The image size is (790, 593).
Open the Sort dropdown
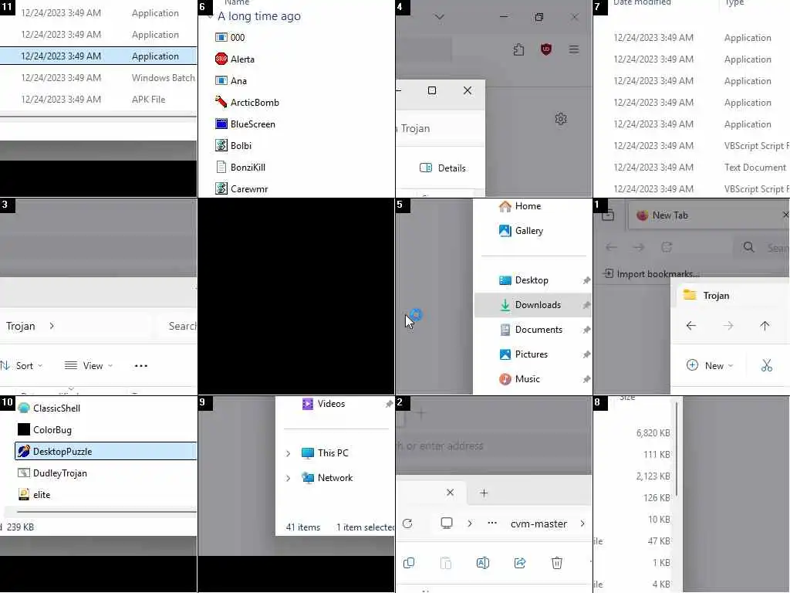(x=22, y=365)
